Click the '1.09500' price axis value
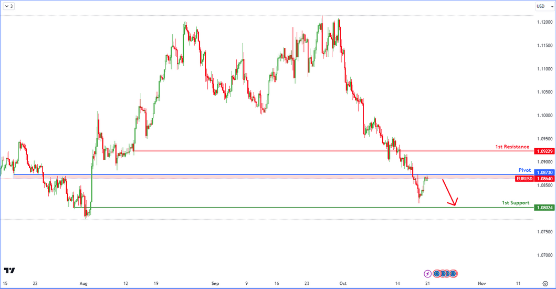Image resolution: width=556 pixels, height=289 pixels. 544,139
